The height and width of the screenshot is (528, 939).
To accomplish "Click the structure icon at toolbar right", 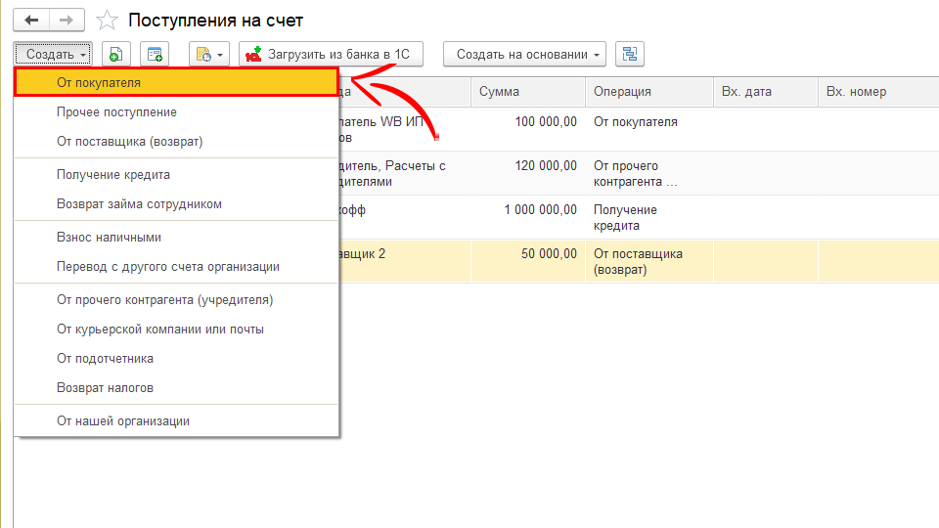I will click(x=629, y=55).
